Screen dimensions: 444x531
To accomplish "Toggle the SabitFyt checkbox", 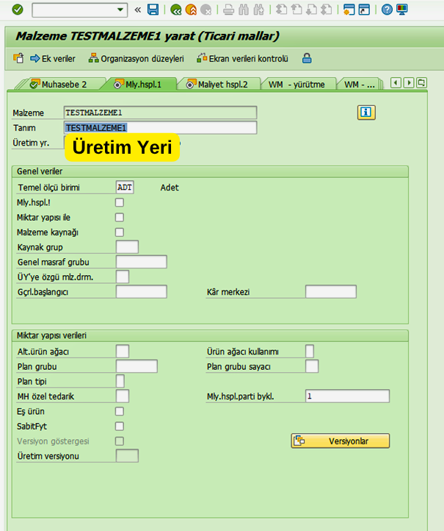I will [120, 427].
